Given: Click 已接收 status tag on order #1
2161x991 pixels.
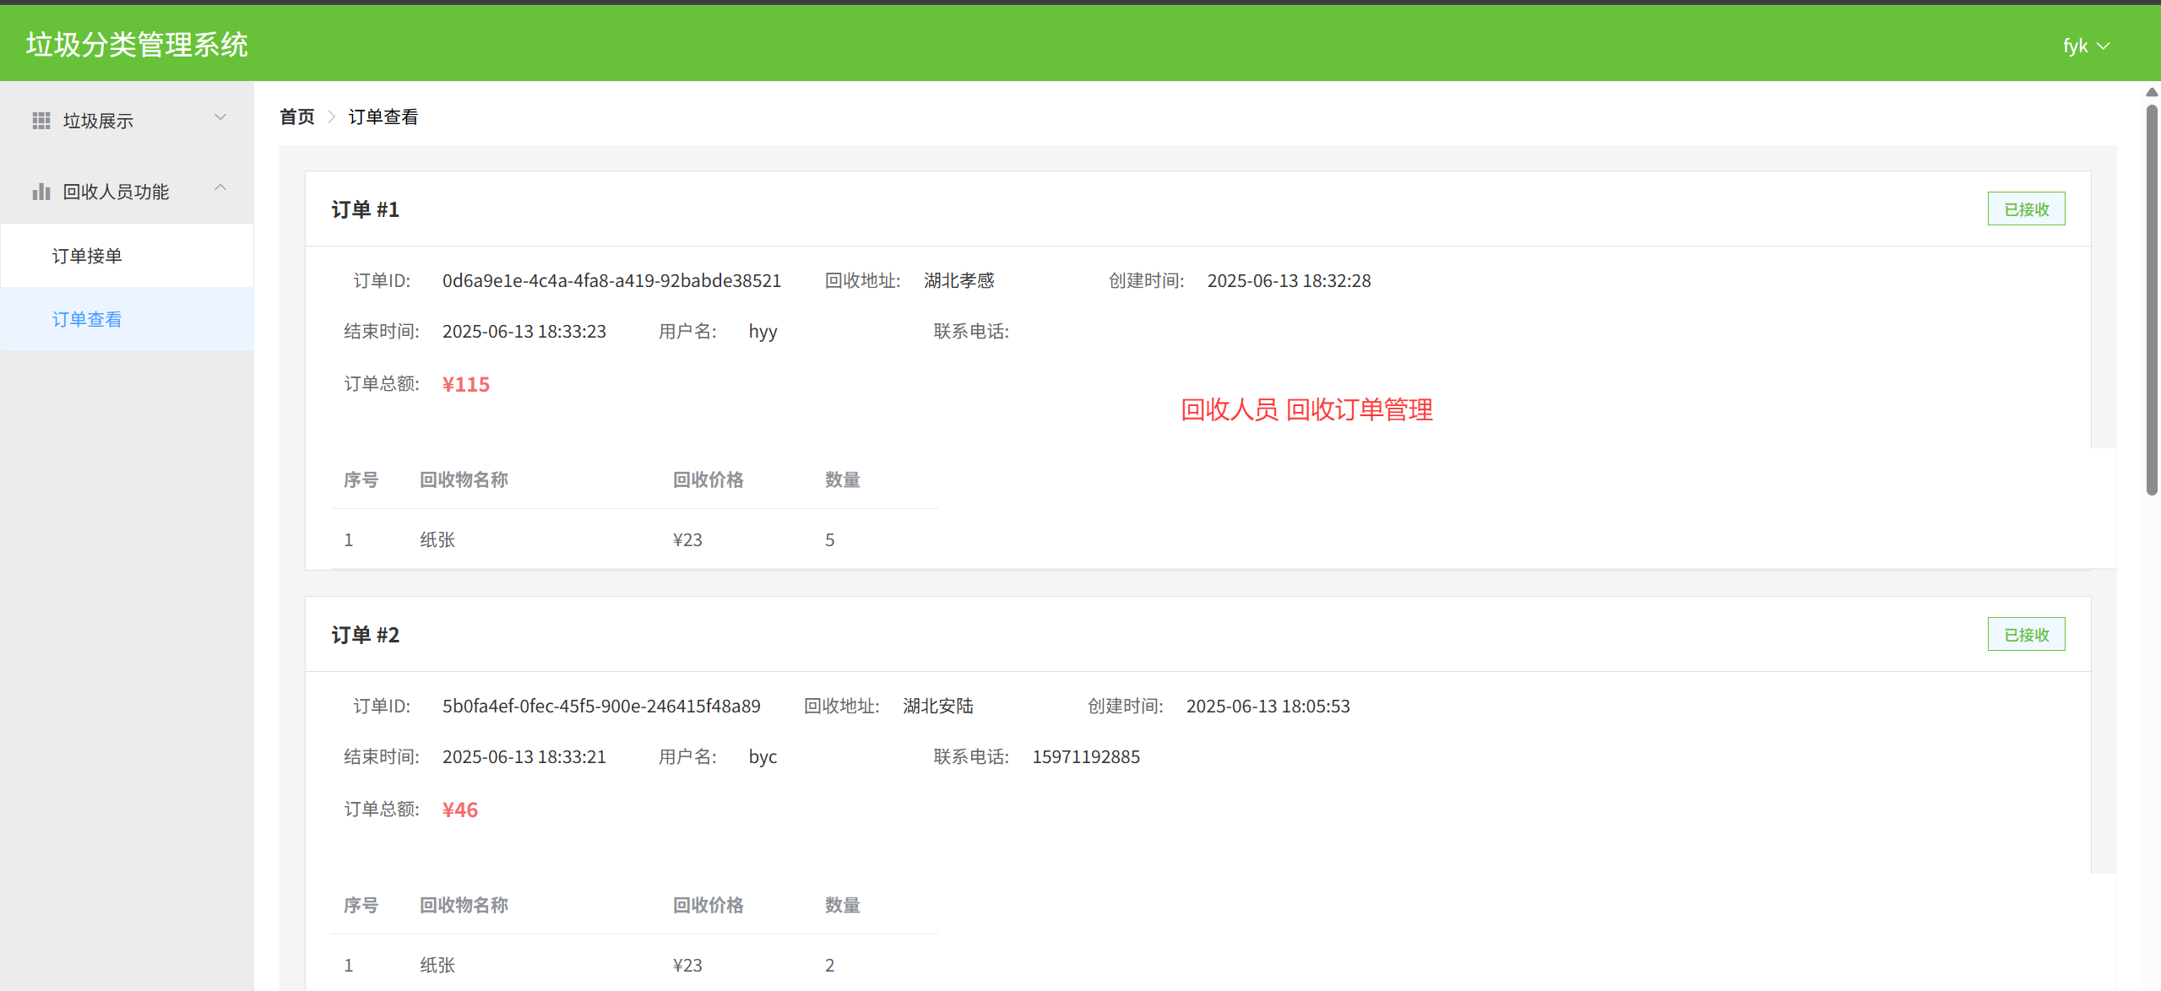Looking at the screenshot, I should click(x=2026, y=209).
